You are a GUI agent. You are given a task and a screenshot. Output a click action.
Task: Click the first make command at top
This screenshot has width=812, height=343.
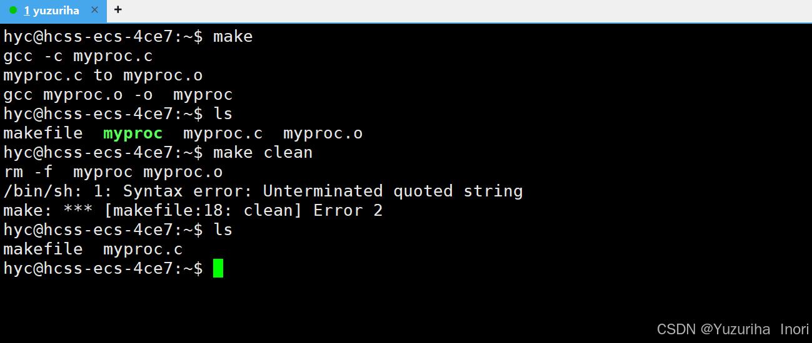pyautogui.click(x=233, y=37)
